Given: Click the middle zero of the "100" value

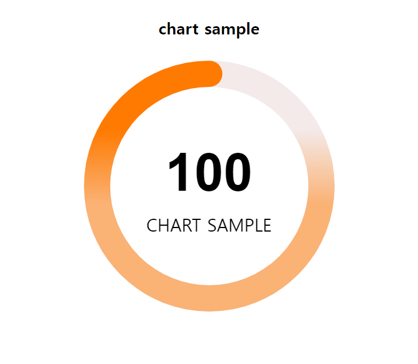Looking at the screenshot, I should click(208, 173).
